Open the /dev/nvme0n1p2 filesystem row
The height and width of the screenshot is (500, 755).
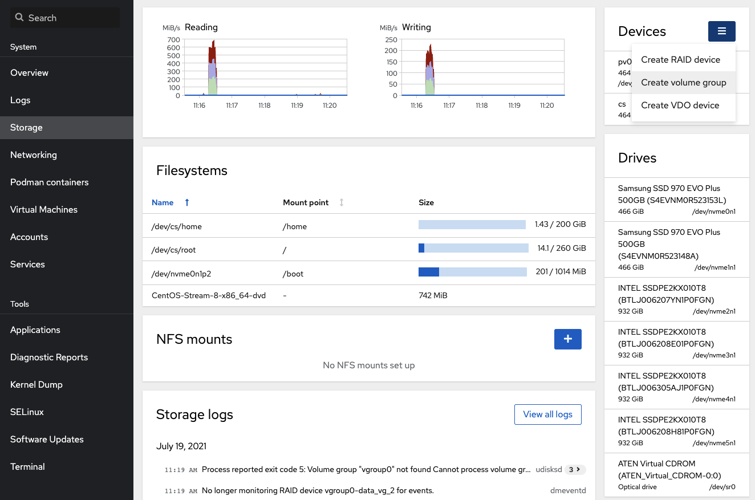(181, 274)
